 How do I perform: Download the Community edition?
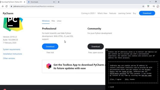click(95, 46)
